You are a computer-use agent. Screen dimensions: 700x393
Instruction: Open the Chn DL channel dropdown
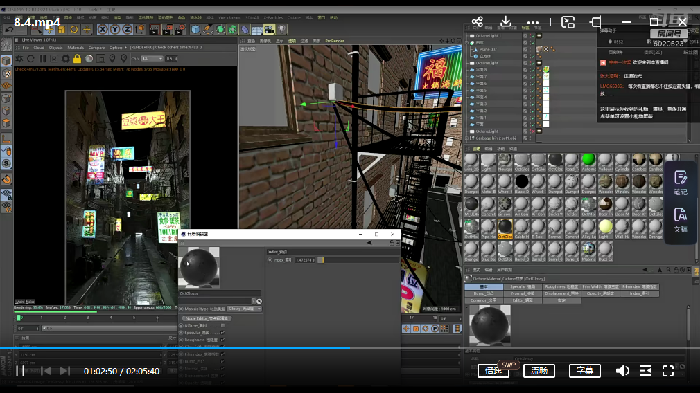tap(152, 58)
